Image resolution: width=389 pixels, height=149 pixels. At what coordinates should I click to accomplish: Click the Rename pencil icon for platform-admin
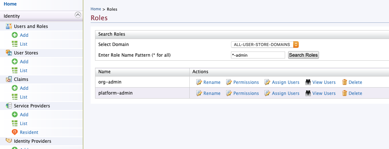199,93
